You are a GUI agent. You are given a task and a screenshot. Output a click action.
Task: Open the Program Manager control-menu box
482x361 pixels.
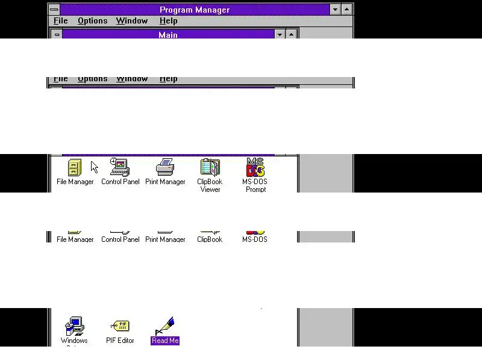pos(54,10)
